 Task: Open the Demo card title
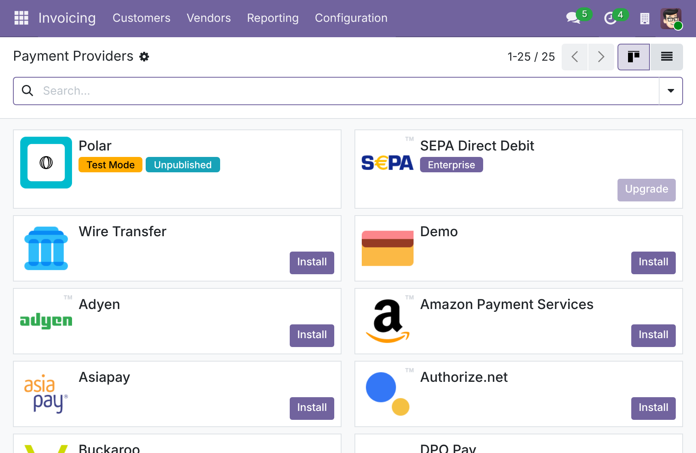coord(439,231)
